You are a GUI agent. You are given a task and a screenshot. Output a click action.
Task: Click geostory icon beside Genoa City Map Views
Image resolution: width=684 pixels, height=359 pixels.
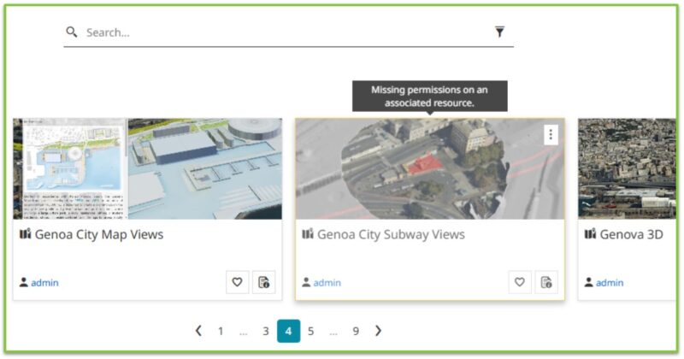26,234
